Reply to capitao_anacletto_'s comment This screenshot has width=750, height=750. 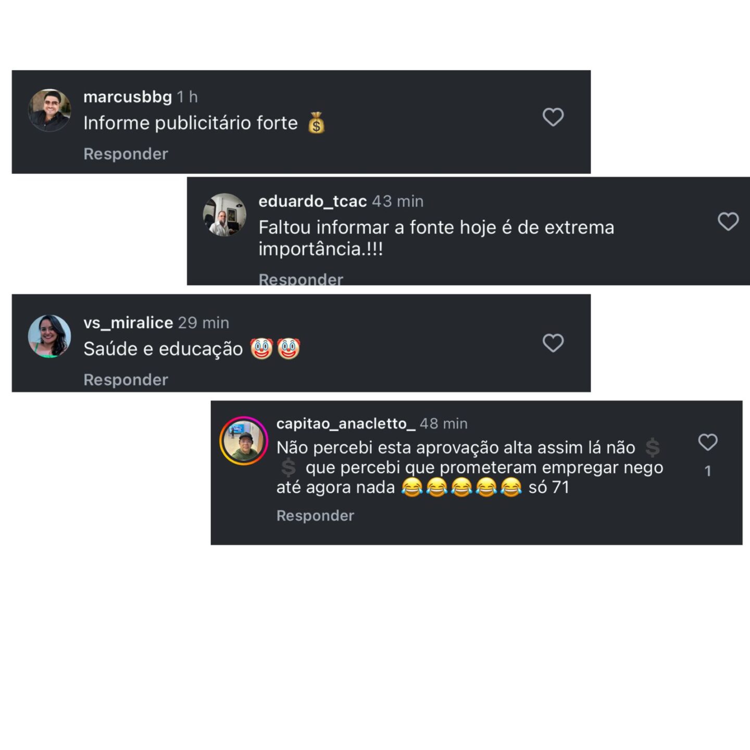(315, 516)
